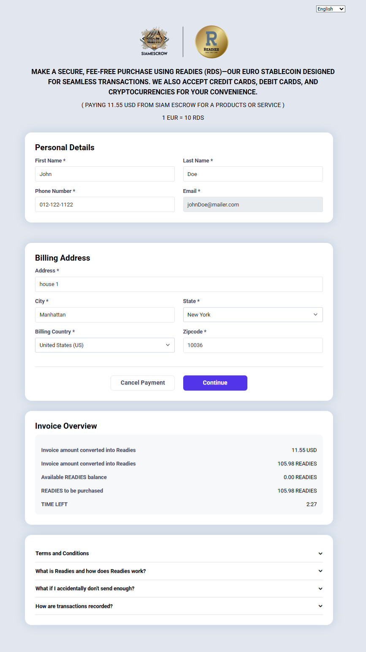Click the Zipcode field showing 10036

(x=253, y=345)
